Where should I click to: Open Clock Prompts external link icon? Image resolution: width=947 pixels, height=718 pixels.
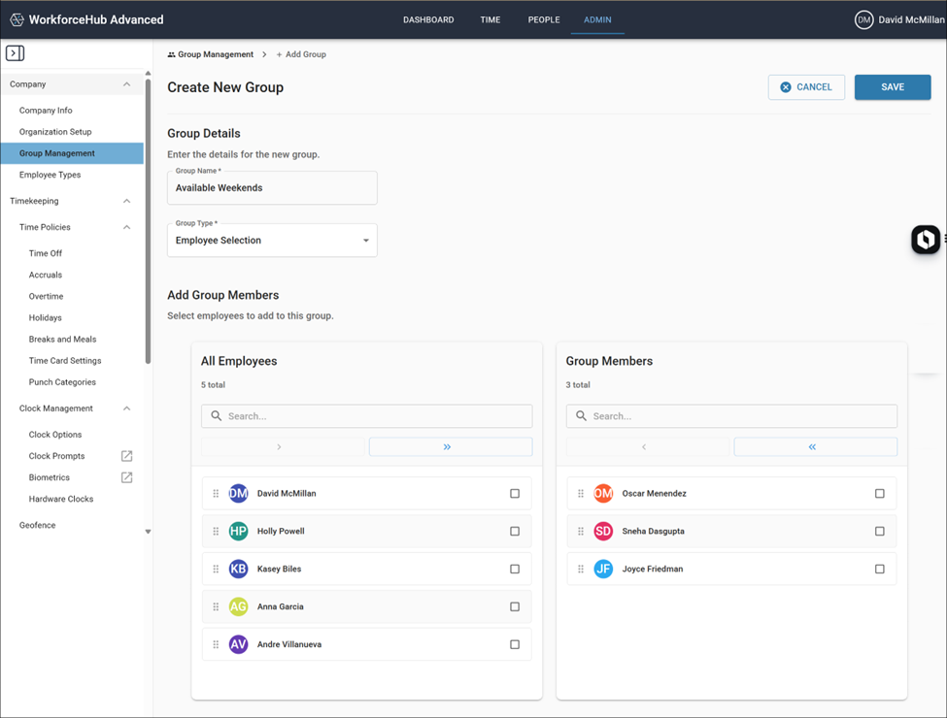127,456
